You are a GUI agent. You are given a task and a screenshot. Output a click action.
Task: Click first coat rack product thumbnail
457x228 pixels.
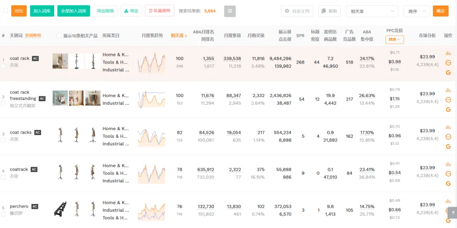click(60, 61)
